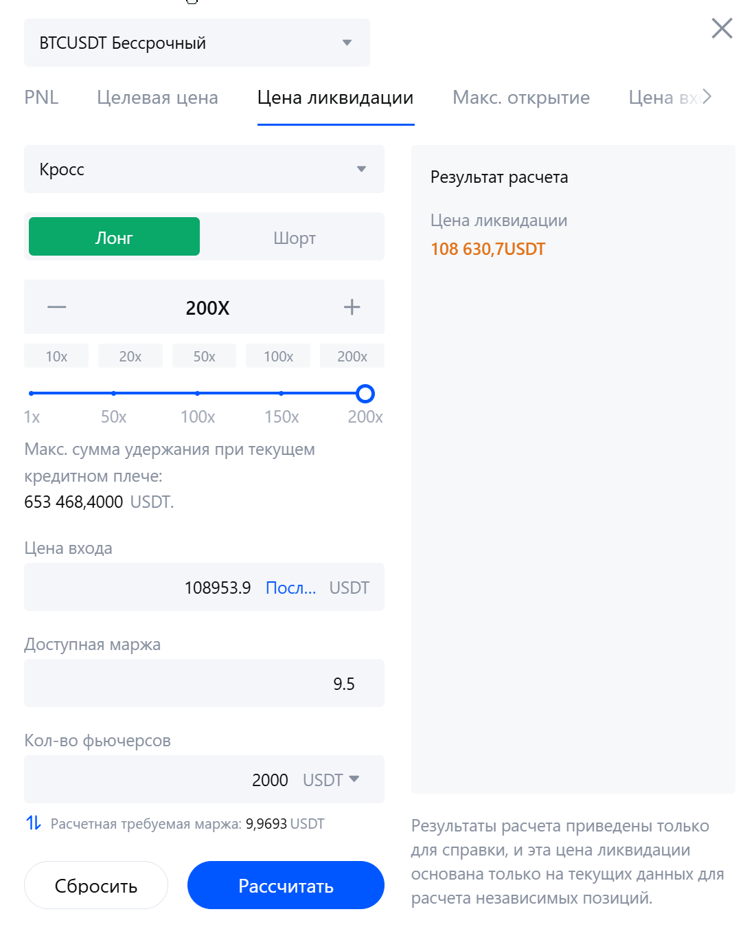Switch to the PNL tab

tap(41, 98)
